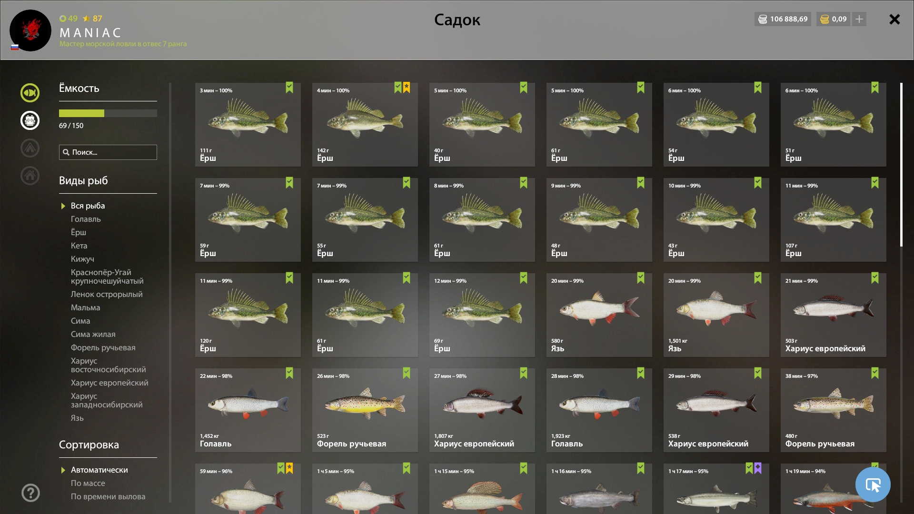Focus the Поиск search field
This screenshot has height=514, width=914.
(108, 152)
